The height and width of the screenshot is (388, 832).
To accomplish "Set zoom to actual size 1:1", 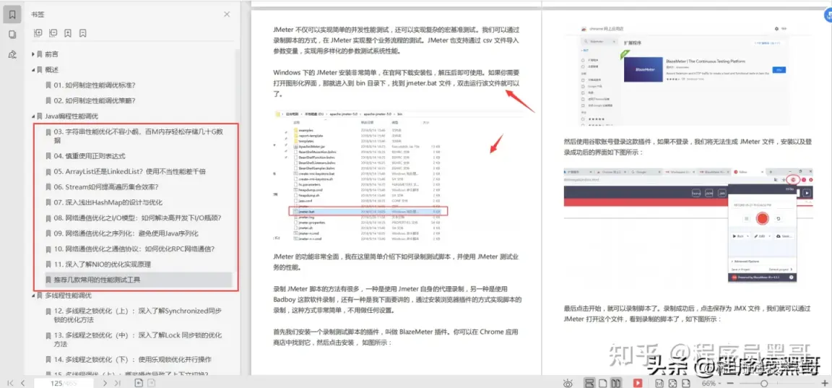I will pos(659,383).
